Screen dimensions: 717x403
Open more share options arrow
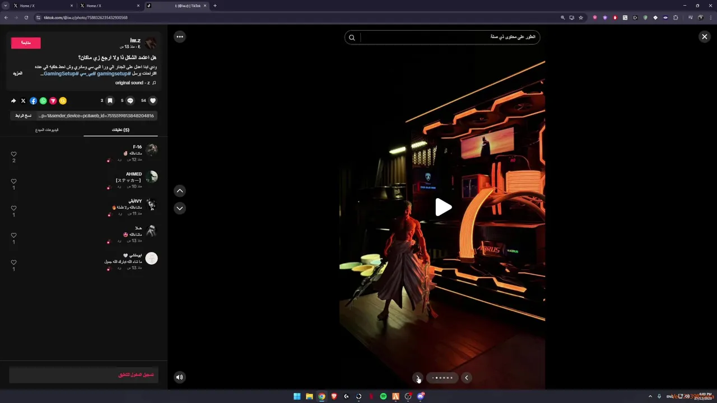coord(13,101)
